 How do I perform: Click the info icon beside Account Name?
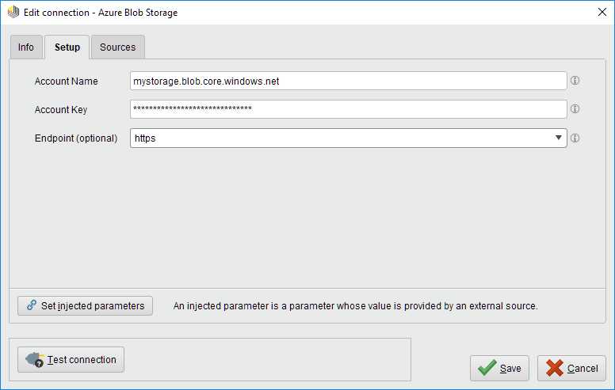(x=575, y=81)
